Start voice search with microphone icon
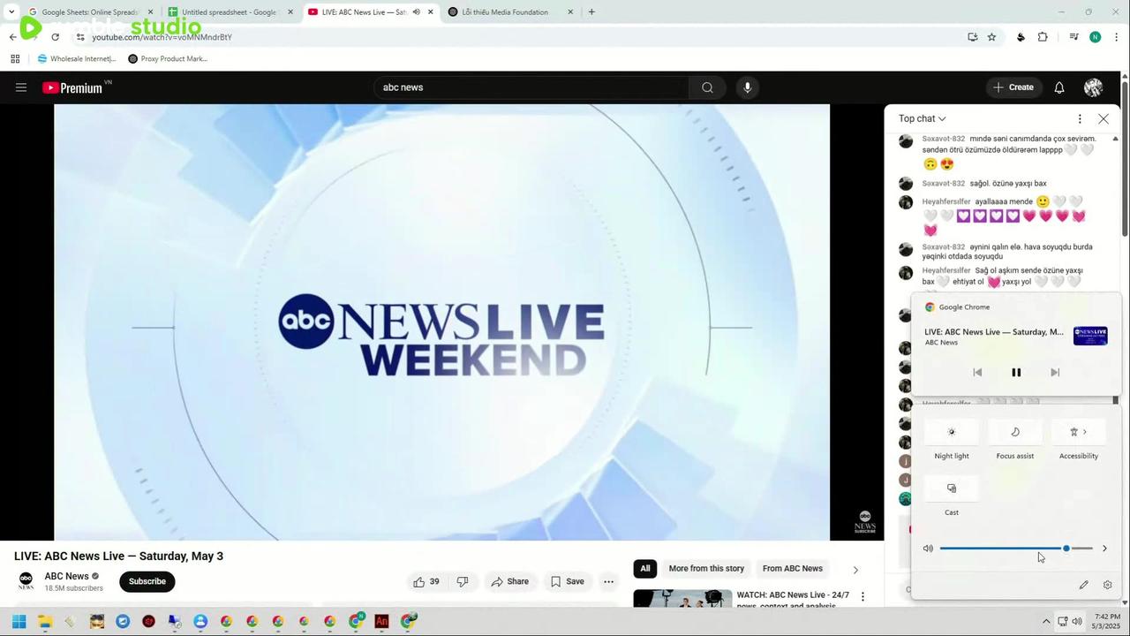 (747, 87)
